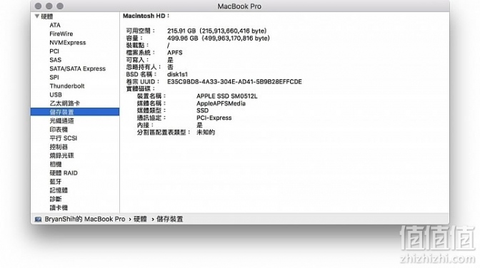Select SPI in the sidebar

coord(54,77)
